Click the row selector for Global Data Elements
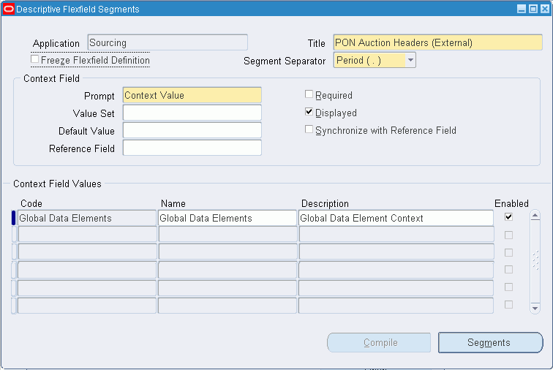The image size is (553, 370). (x=14, y=218)
